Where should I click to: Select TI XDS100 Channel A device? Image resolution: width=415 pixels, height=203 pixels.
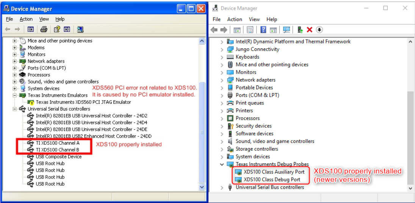[x=58, y=143]
